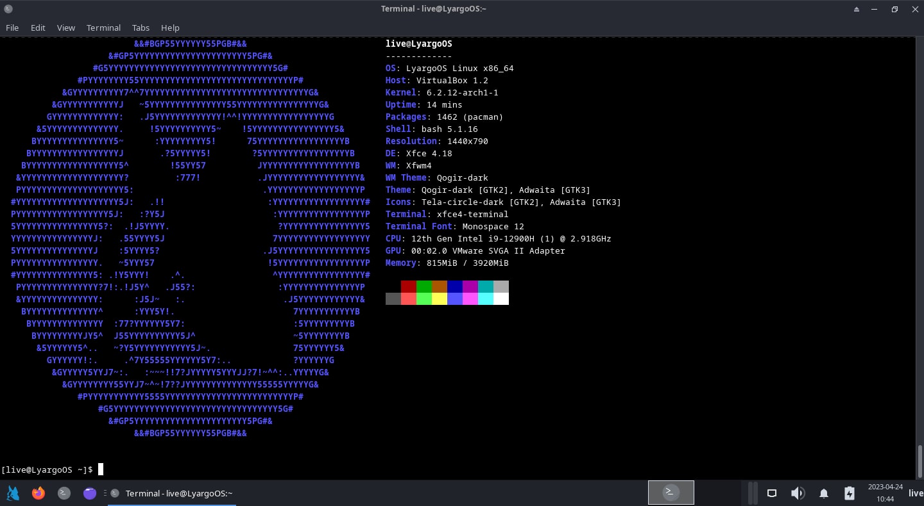The height and width of the screenshot is (506, 924).
Task: Click the Terminal Font line 'Monospace 12'
Action: coord(455,226)
